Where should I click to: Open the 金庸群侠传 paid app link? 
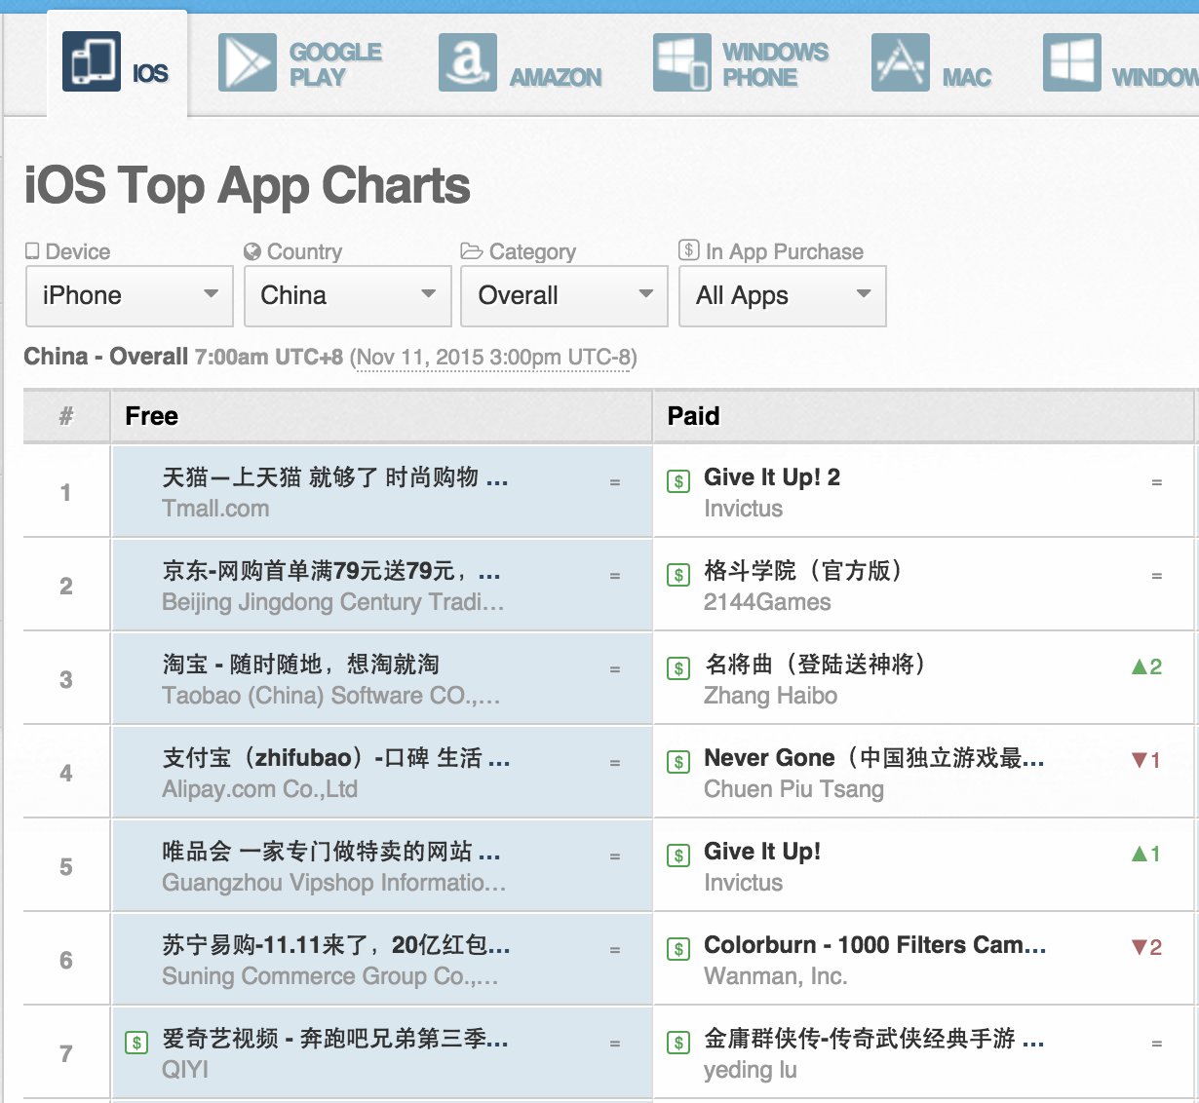(x=874, y=1038)
